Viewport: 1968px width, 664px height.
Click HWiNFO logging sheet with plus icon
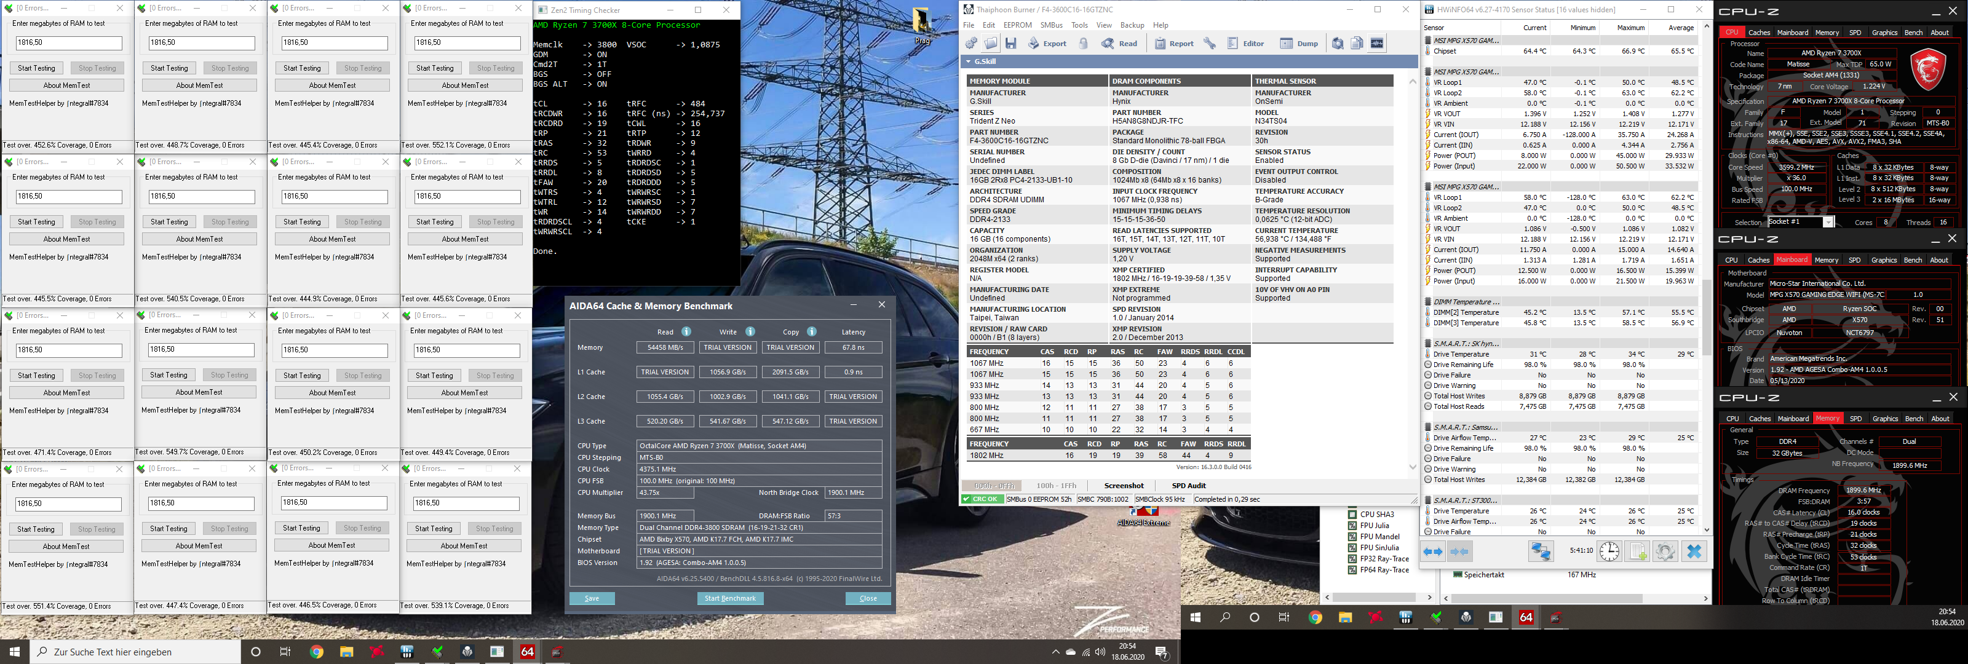click(1637, 551)
